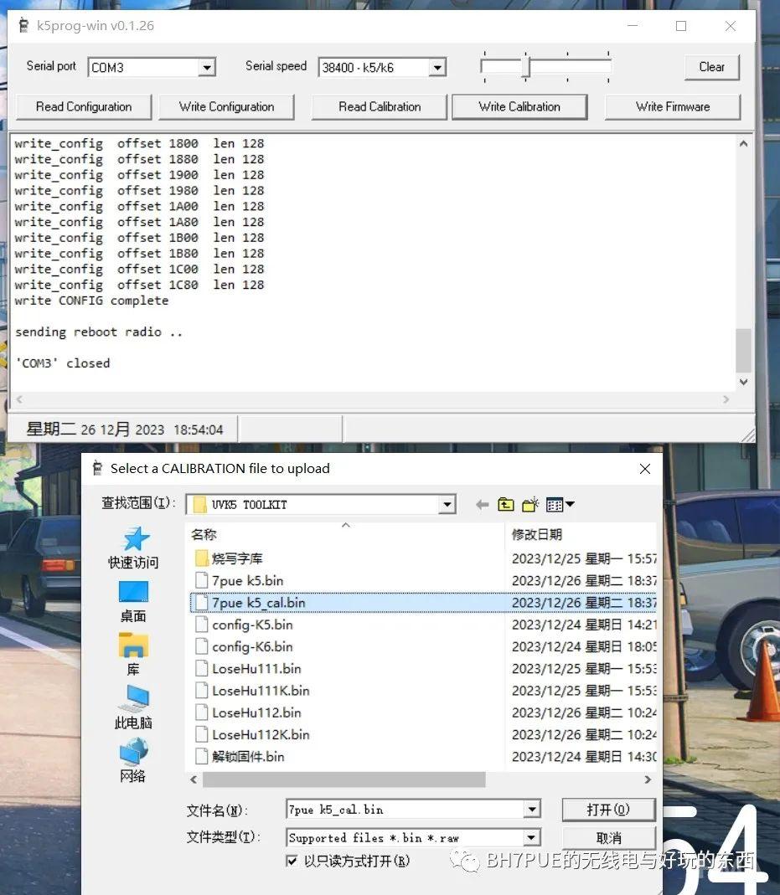Open the view menu icon
The height and width of the screenshot is (895, 780).
559,504
